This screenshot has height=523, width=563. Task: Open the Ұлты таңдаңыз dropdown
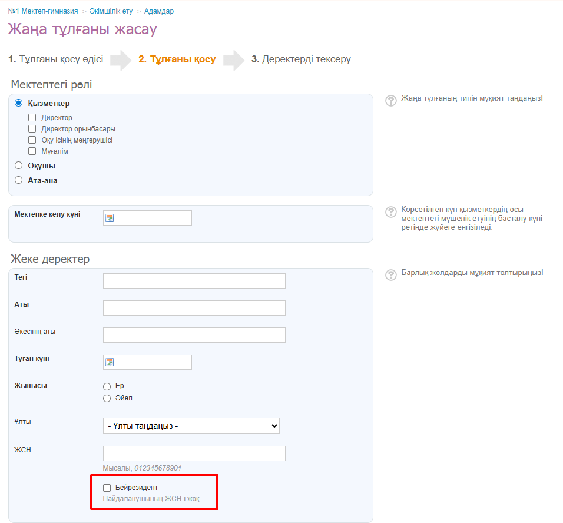tap(191, 426)
